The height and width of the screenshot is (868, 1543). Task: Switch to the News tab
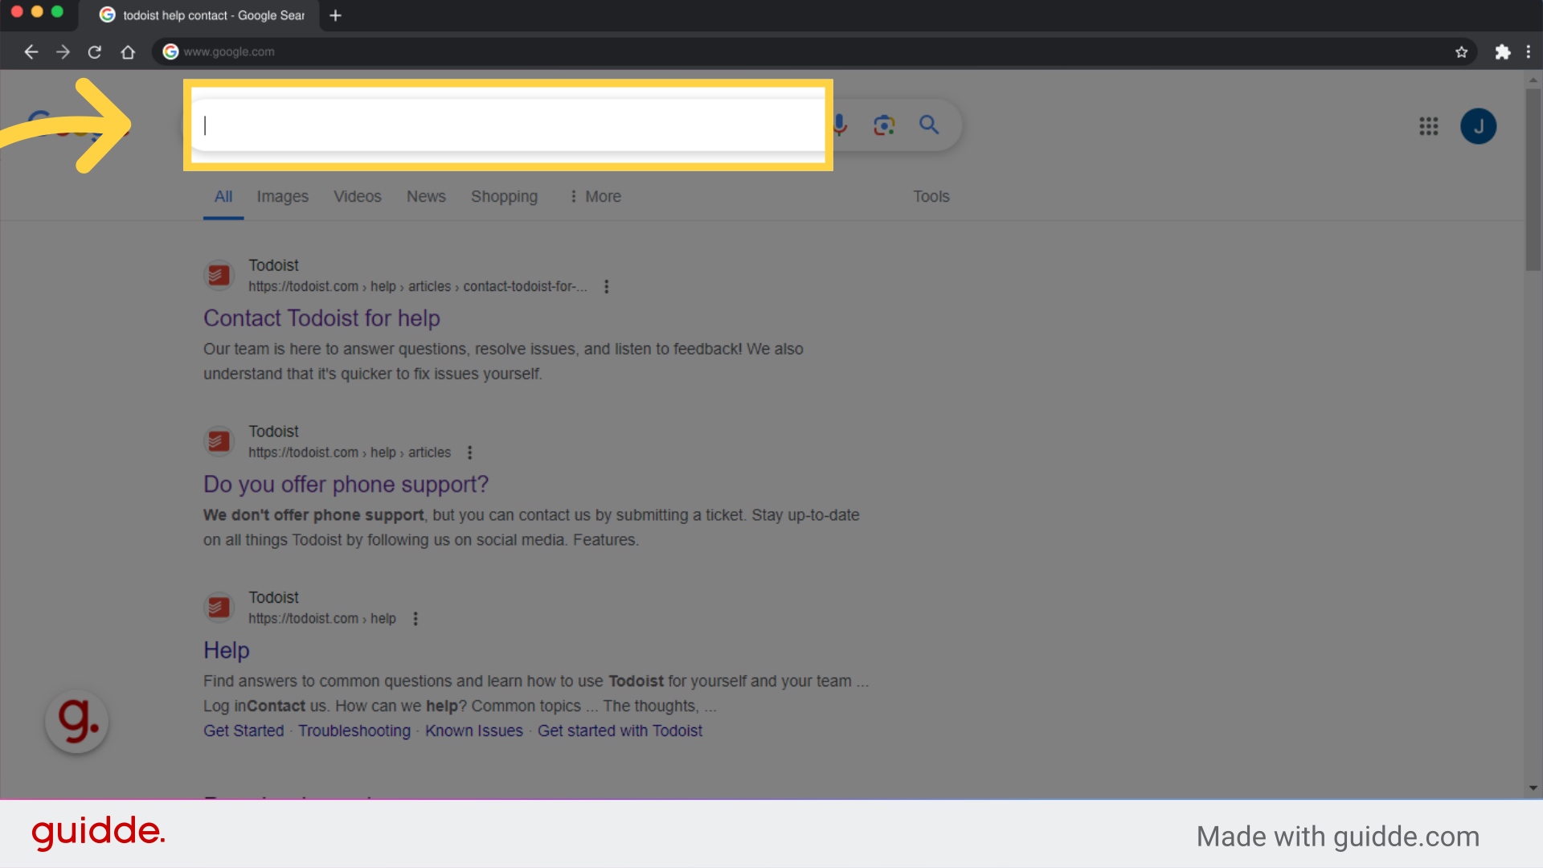(x=426, y=196)
